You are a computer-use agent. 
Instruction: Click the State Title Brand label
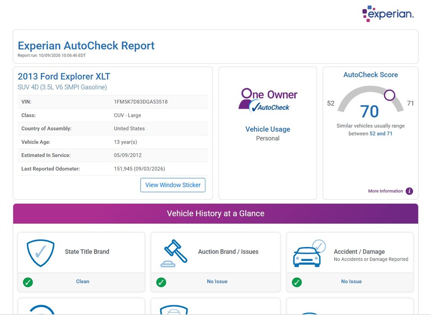coord(87,251)
